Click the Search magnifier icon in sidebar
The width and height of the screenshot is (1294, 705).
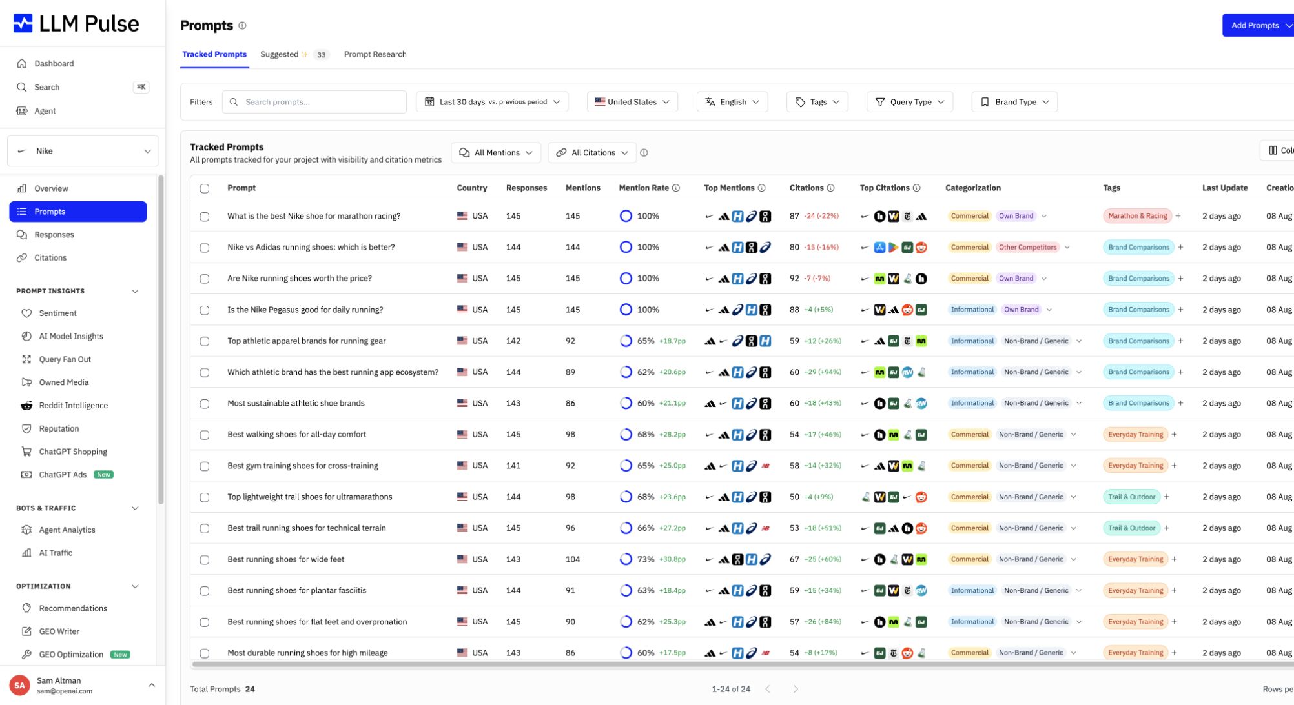pyautogui.click(x=22, y=87)
